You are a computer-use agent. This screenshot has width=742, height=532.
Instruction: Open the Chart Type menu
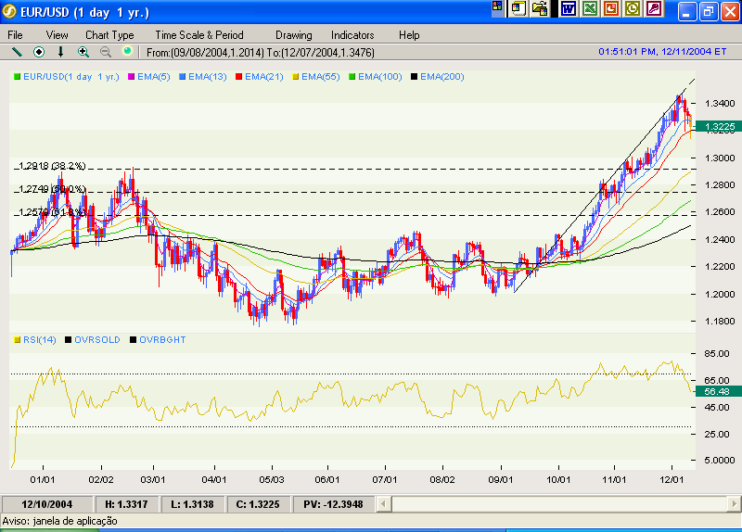click(109, 34)
